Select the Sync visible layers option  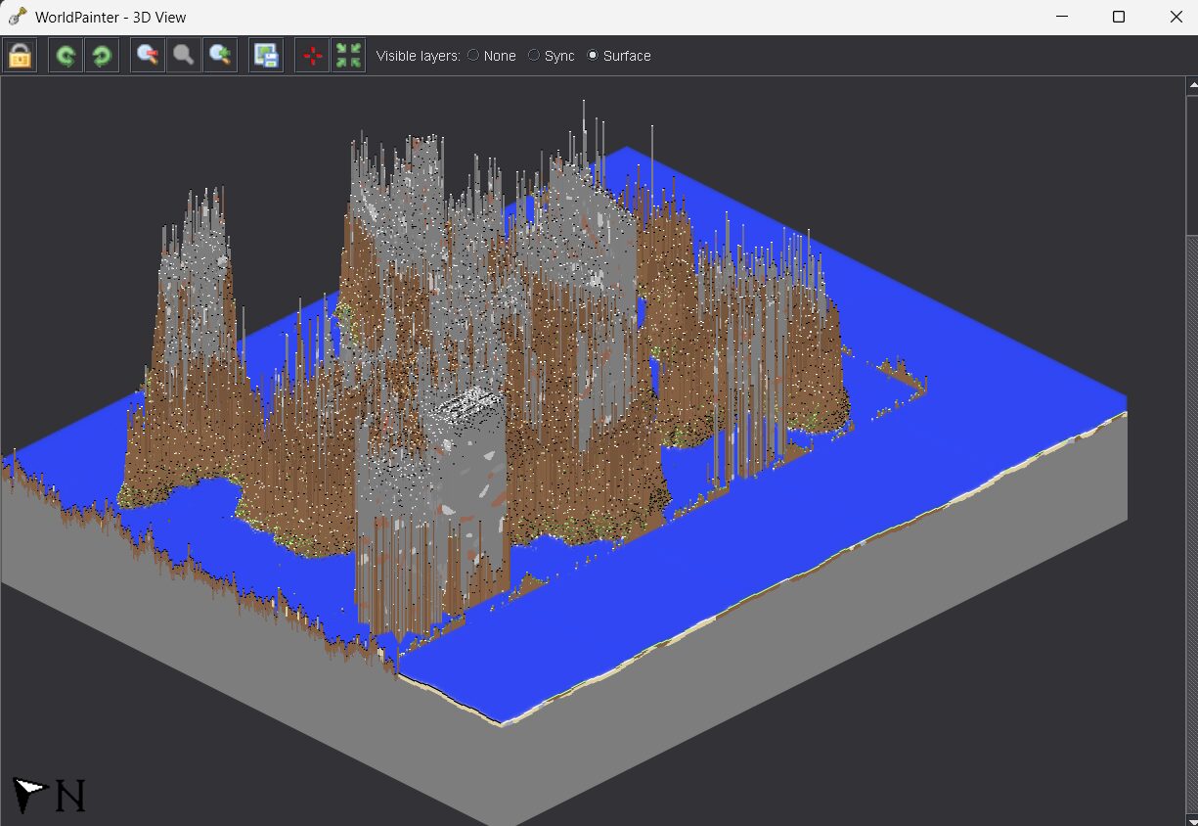pyautogui.click(x=534, y=56)
